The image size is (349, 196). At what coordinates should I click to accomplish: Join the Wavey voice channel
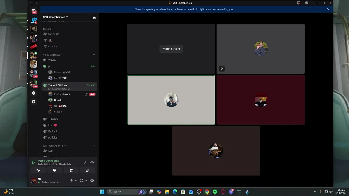69,60
